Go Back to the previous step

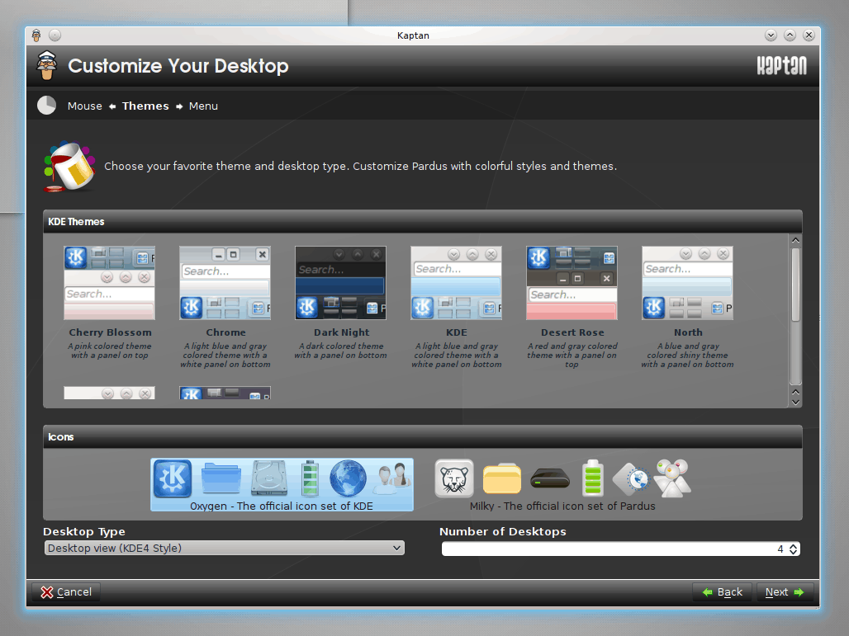723,592
